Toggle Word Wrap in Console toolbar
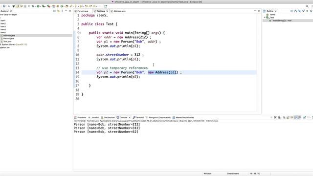 click(291, 117)
